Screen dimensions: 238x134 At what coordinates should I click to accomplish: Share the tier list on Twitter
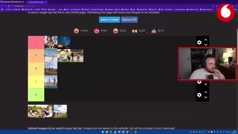click(x=109, y=20)
